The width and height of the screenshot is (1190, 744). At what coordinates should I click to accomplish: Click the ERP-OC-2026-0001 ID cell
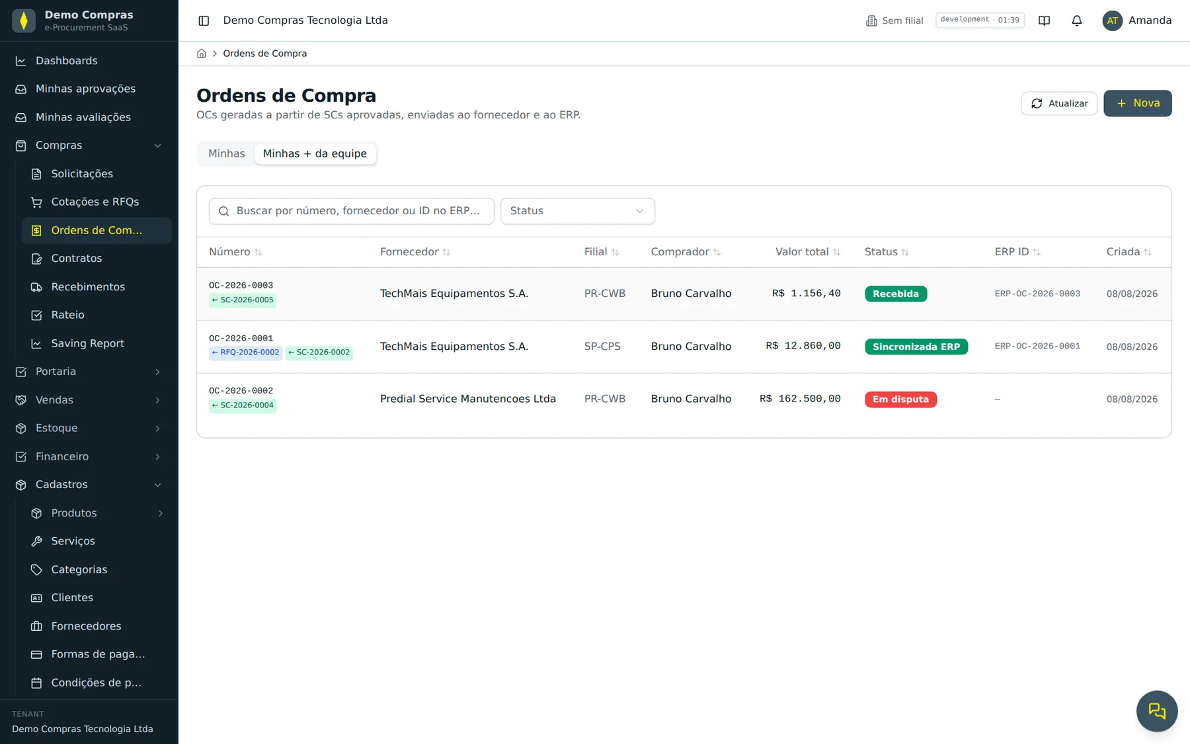1037,347
